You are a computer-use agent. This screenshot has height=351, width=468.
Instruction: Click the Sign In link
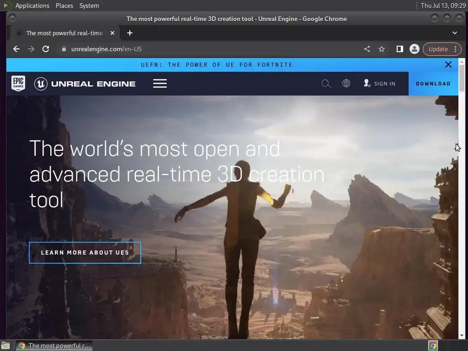coord(380,84)
